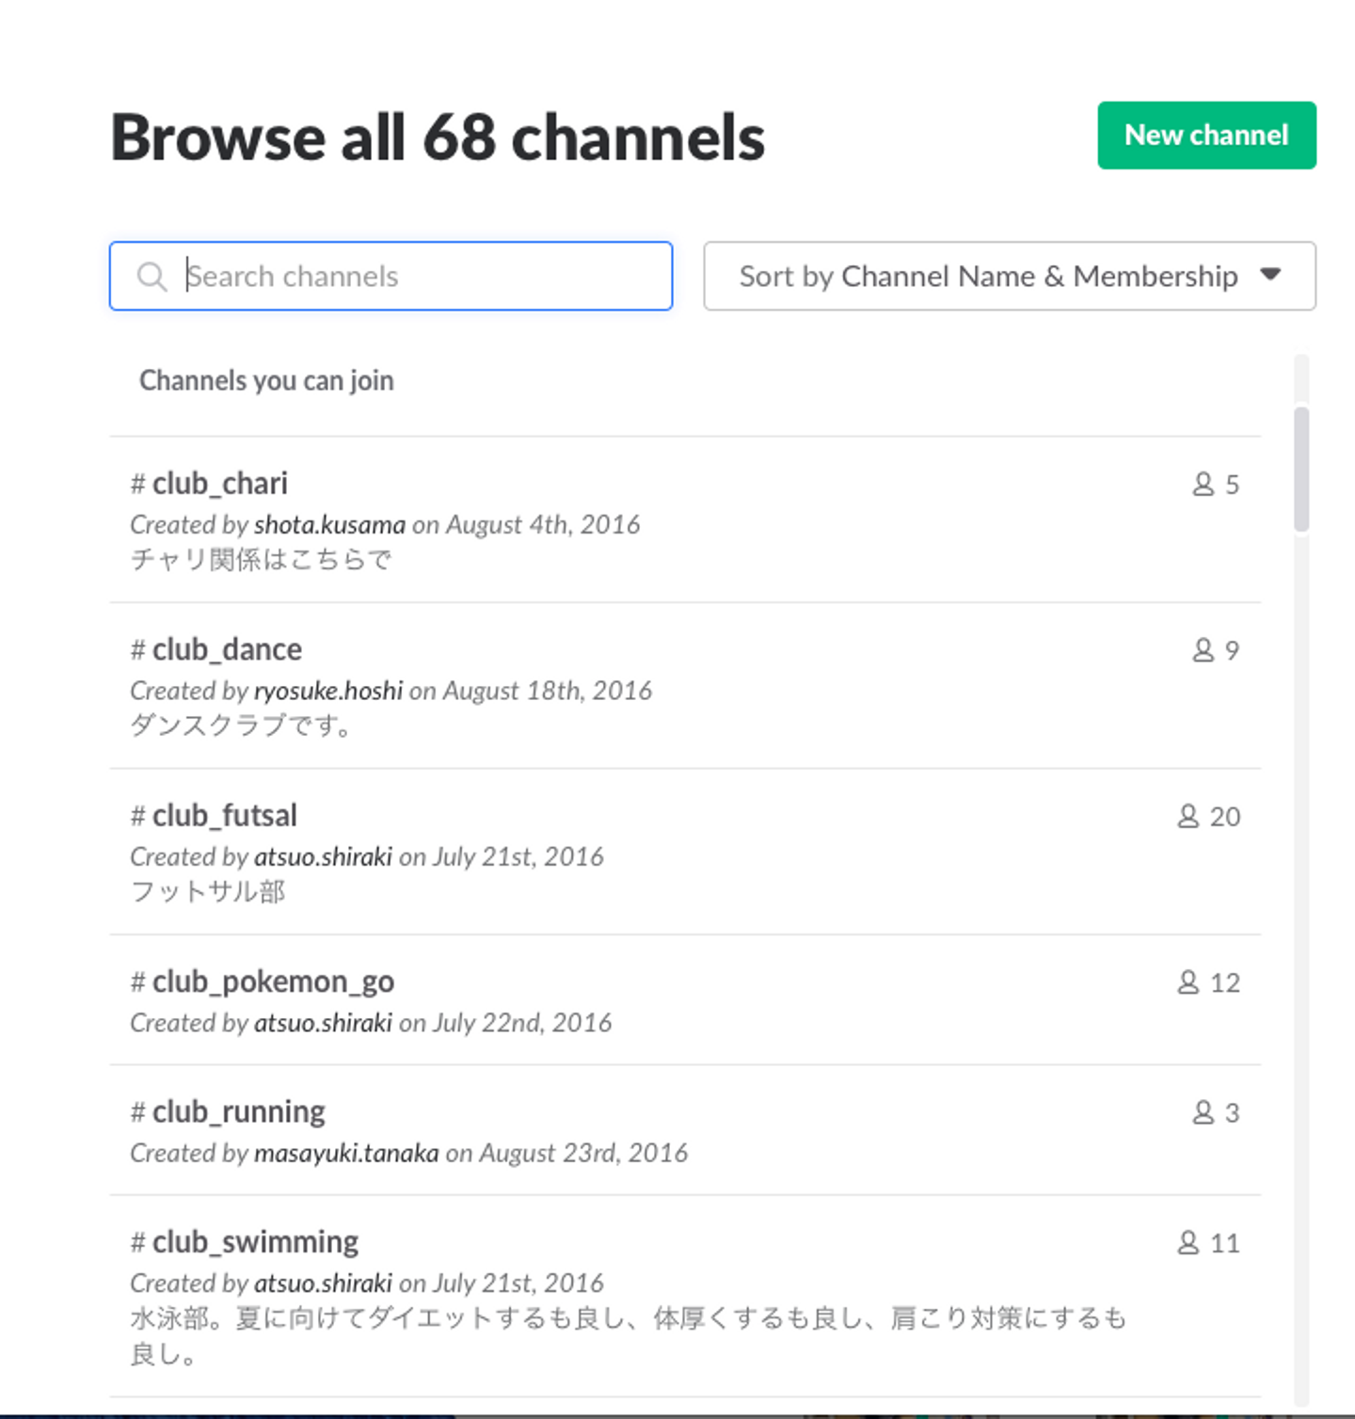This screenshot has height=1419, width=1355.
Task: Select the #club_futsal channel
Action: pyautogui.click(x=224, y=816)
